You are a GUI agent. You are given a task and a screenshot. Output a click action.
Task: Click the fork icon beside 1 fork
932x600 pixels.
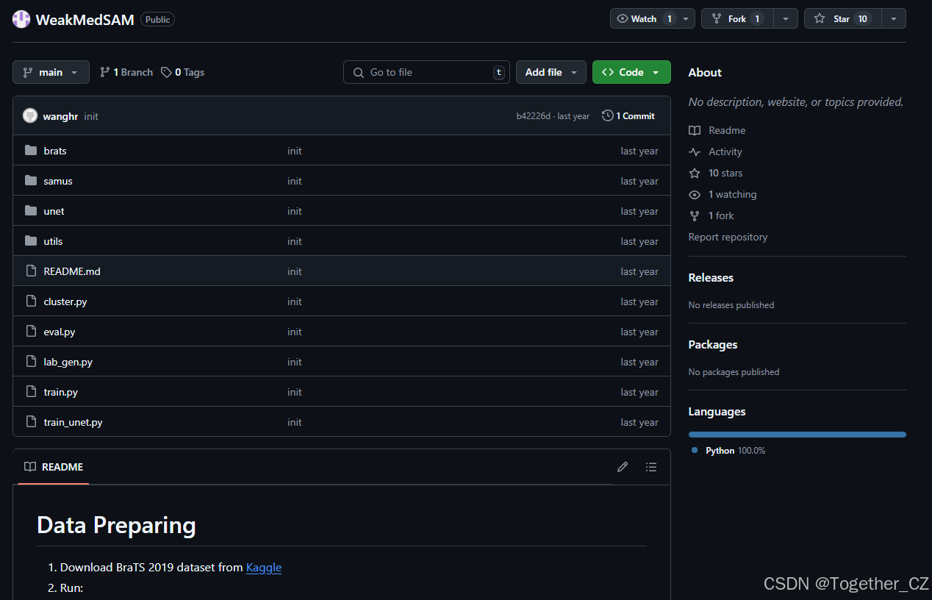tap(695, 215)
